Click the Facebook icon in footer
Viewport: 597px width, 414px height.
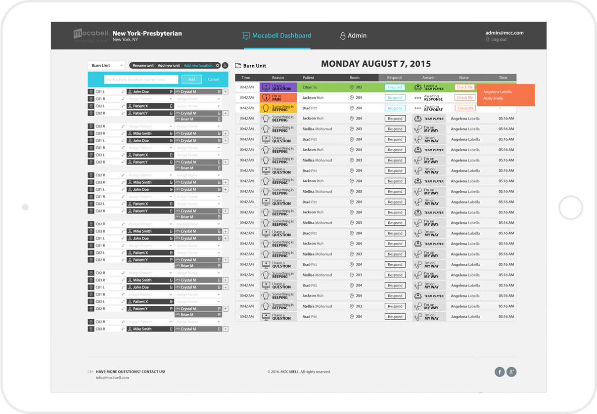(500, 372)
